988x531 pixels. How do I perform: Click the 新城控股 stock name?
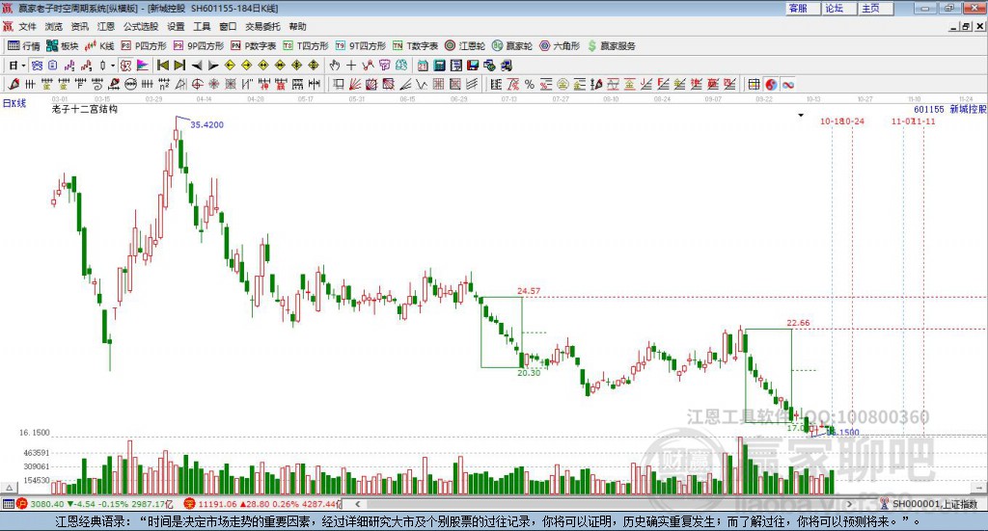point(968,109)
